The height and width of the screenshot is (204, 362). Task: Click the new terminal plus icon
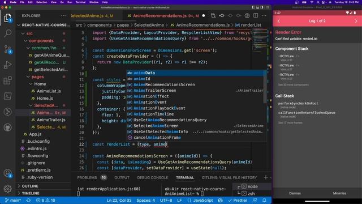(266, 177)
